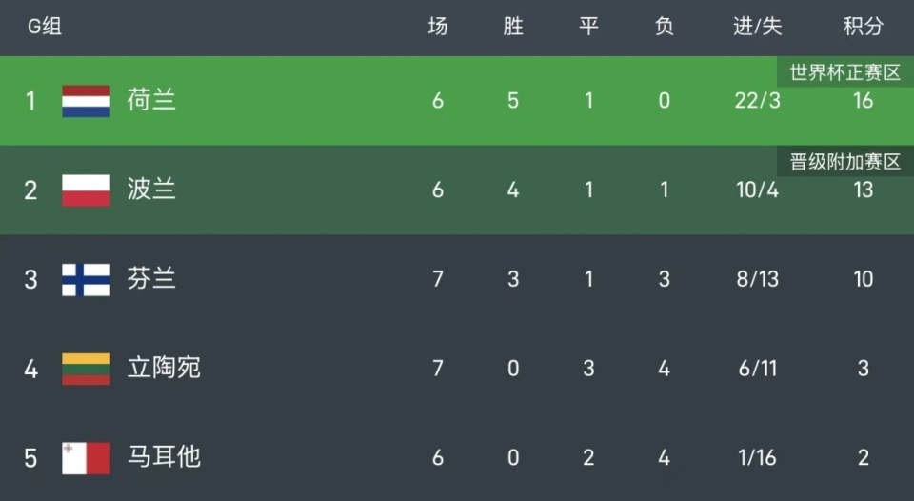
Task: Click the Lithuania flag icon
Action: tap(87, 368)
